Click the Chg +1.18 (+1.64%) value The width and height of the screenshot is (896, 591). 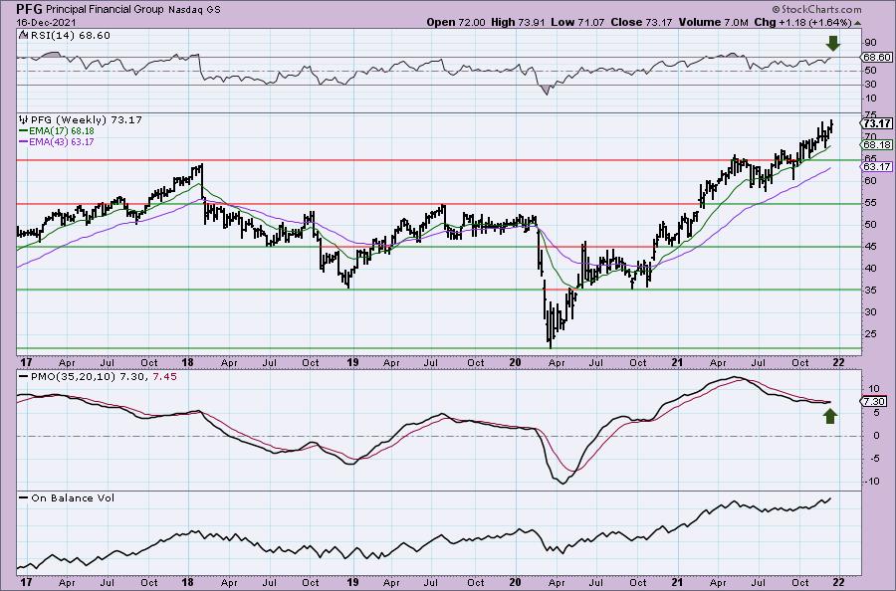coord(802,22)
